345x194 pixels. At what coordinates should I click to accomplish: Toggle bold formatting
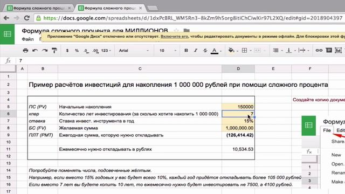click(x=186, y=50)
